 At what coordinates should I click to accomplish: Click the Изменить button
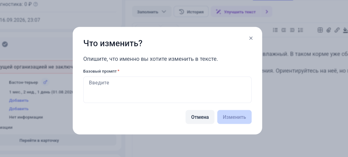(234, 117)
